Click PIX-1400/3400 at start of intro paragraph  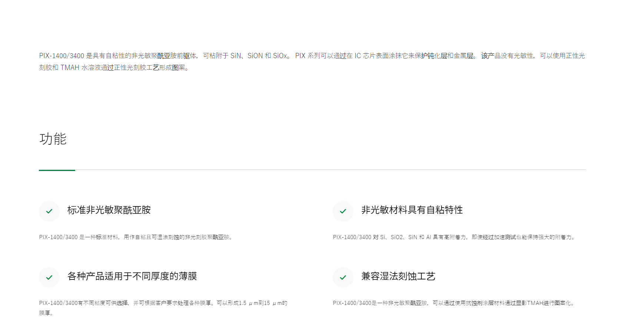pos(62,56)
